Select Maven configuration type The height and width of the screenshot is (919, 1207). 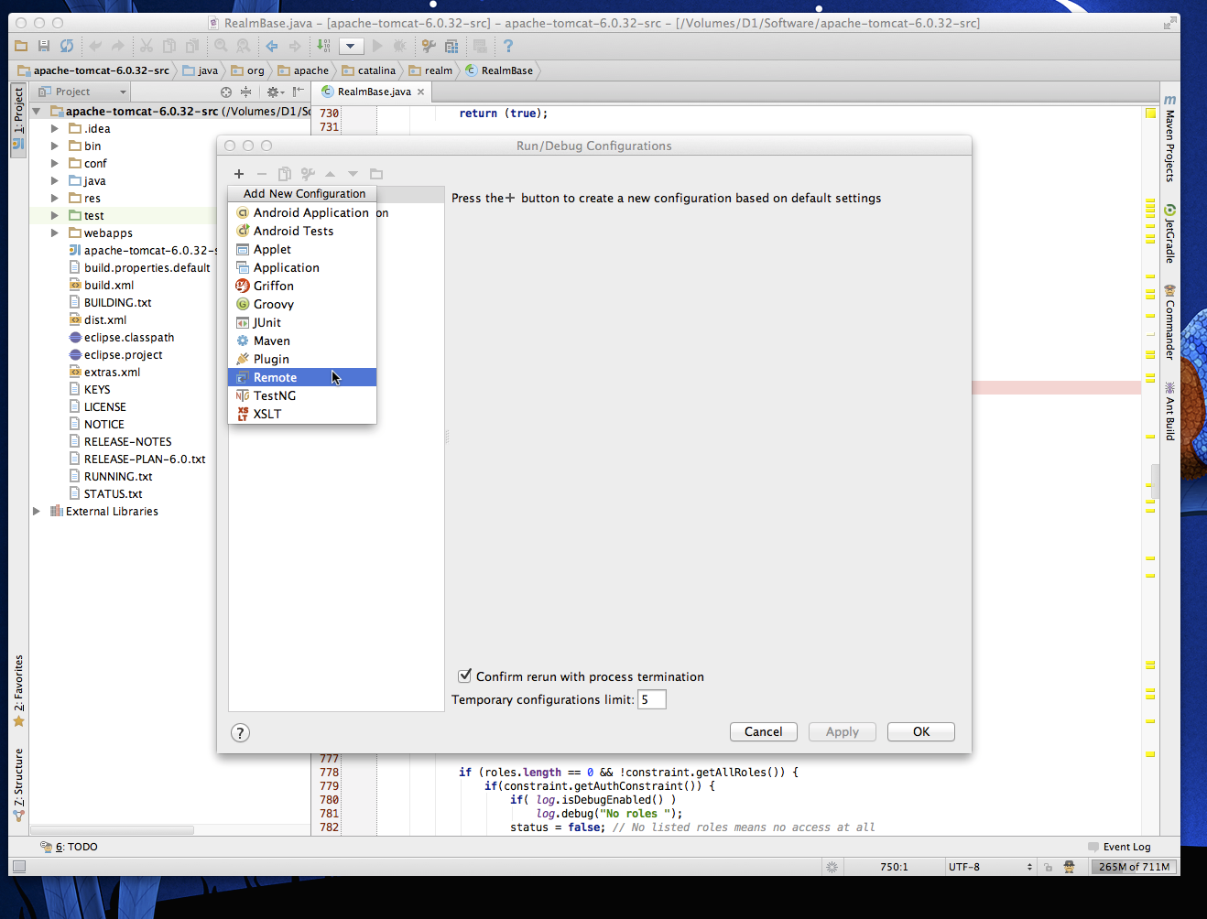click(302, 341)
